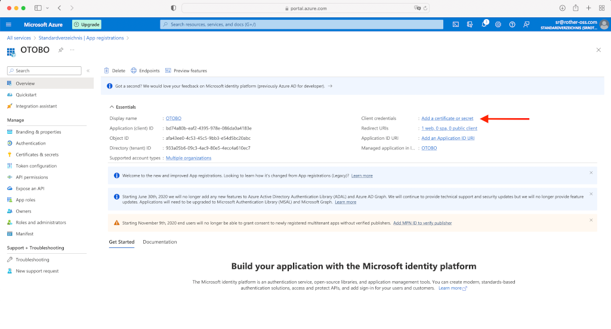
Task: Open Safari downloads
Action: 562,8
